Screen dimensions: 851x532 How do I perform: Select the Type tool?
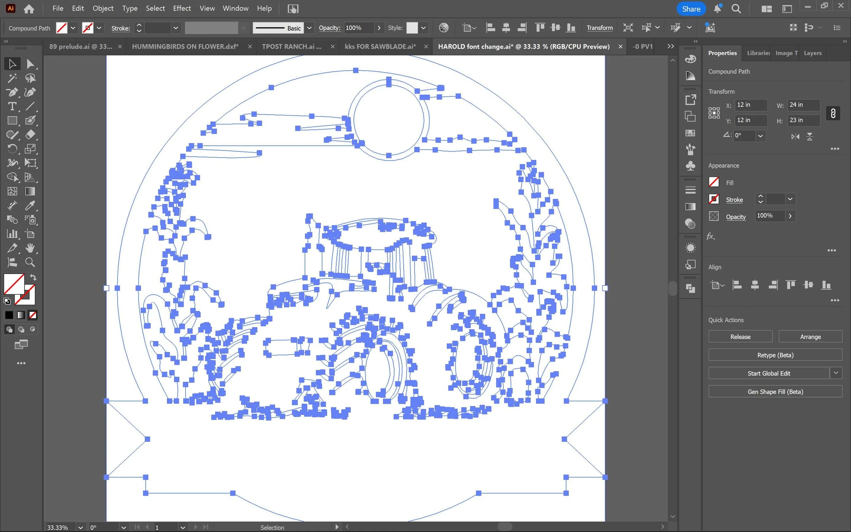12,106
